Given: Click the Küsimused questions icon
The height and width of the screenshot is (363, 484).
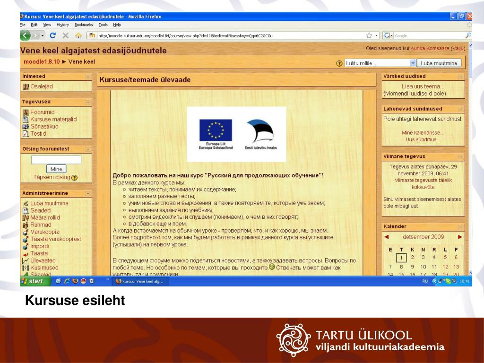Looking at the screenshot, I should 26,268.
